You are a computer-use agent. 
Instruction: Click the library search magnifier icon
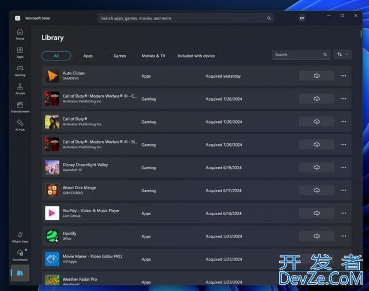pos(325,55)
